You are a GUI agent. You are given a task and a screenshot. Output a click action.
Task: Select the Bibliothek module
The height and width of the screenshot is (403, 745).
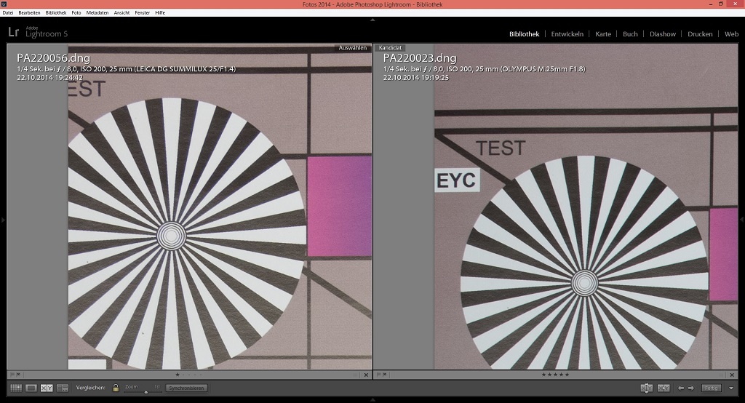click(524, 34)
